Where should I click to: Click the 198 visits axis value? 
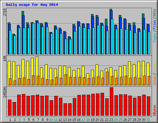[x=5, y=59]
